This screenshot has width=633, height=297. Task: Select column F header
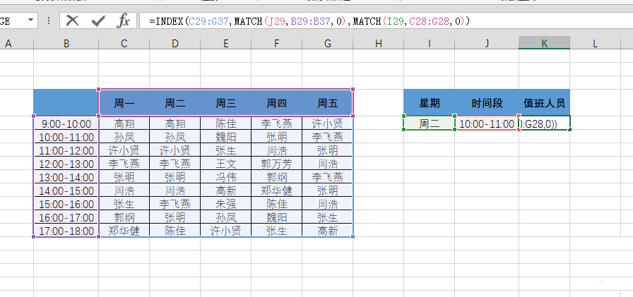pyautogui.click(x=276, y=44)
